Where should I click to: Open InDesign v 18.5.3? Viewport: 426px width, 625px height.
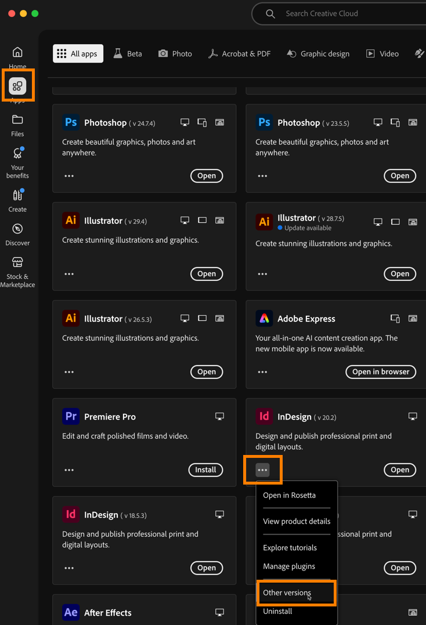(207, 568)
